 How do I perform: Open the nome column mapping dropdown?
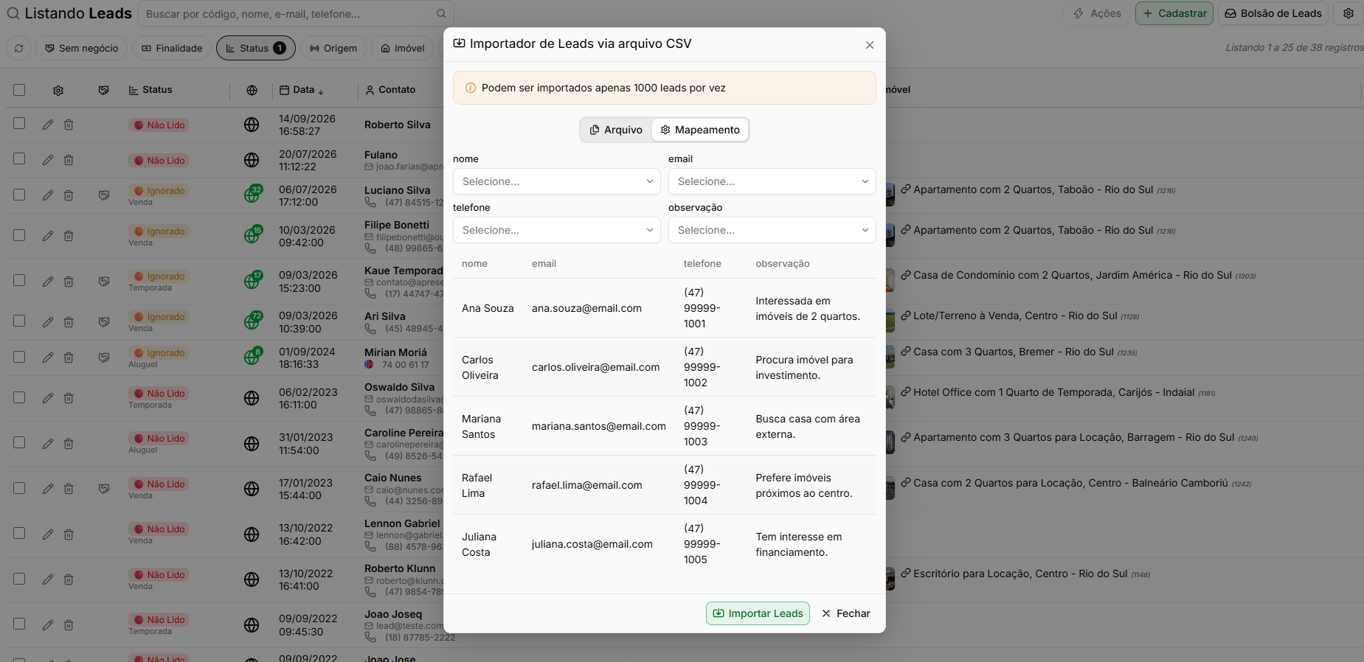[557, 181]
